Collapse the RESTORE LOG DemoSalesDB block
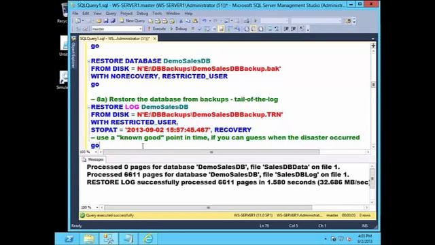This screenshot has width=435, height=245. pos(89,107)
